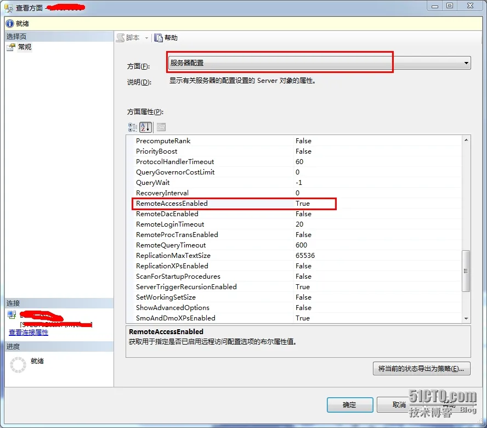Image resolution: width=487 pixels, height=428 pixels.
Task: Open 查看连接属性 link
Action: [29, 333]
